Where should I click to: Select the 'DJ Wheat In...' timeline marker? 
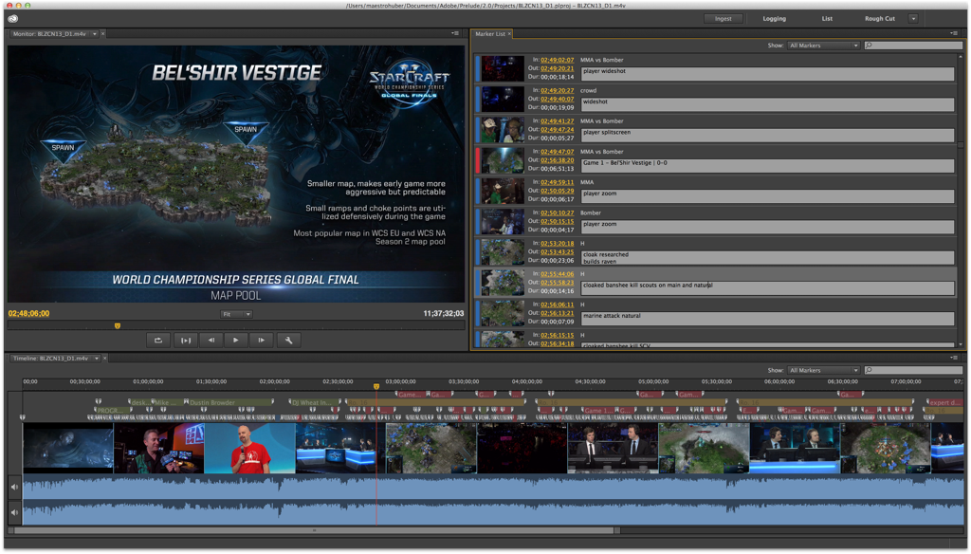point(314,403)
